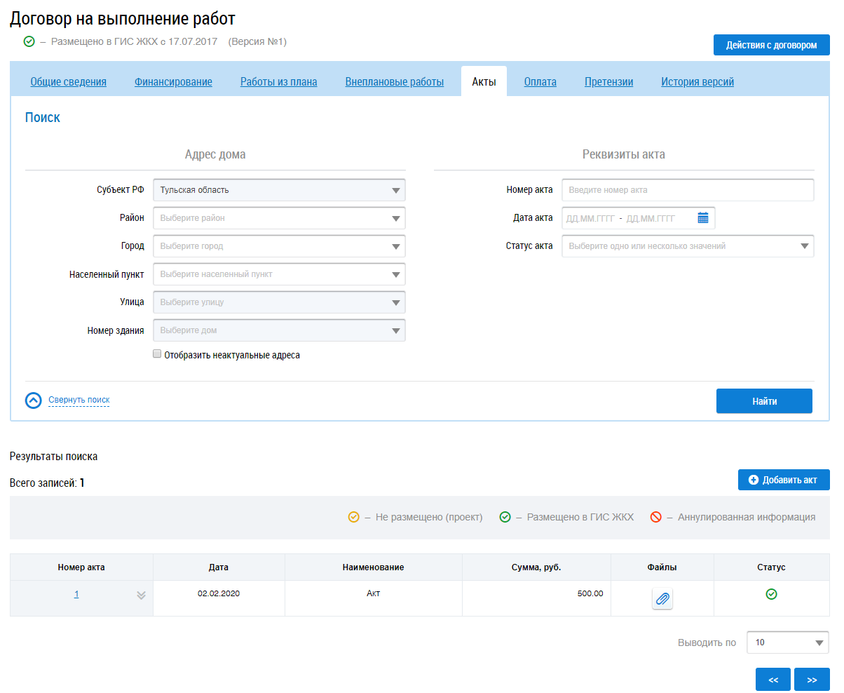Expand act row details double-chevron icon

tap(141, 595)
